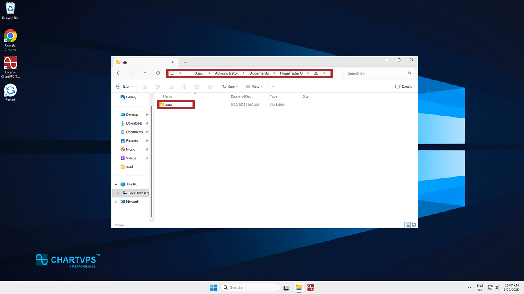Open the Sort dropdown menu
Image resolution: width=524 pixels, height=294 pixels.
coord(228,87)
